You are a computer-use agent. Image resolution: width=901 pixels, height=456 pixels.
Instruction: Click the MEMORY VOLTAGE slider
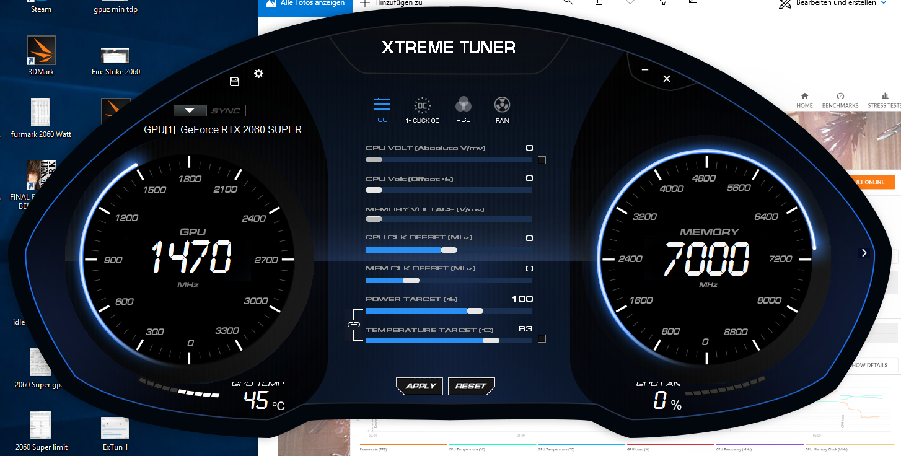[x=449, y=219]
